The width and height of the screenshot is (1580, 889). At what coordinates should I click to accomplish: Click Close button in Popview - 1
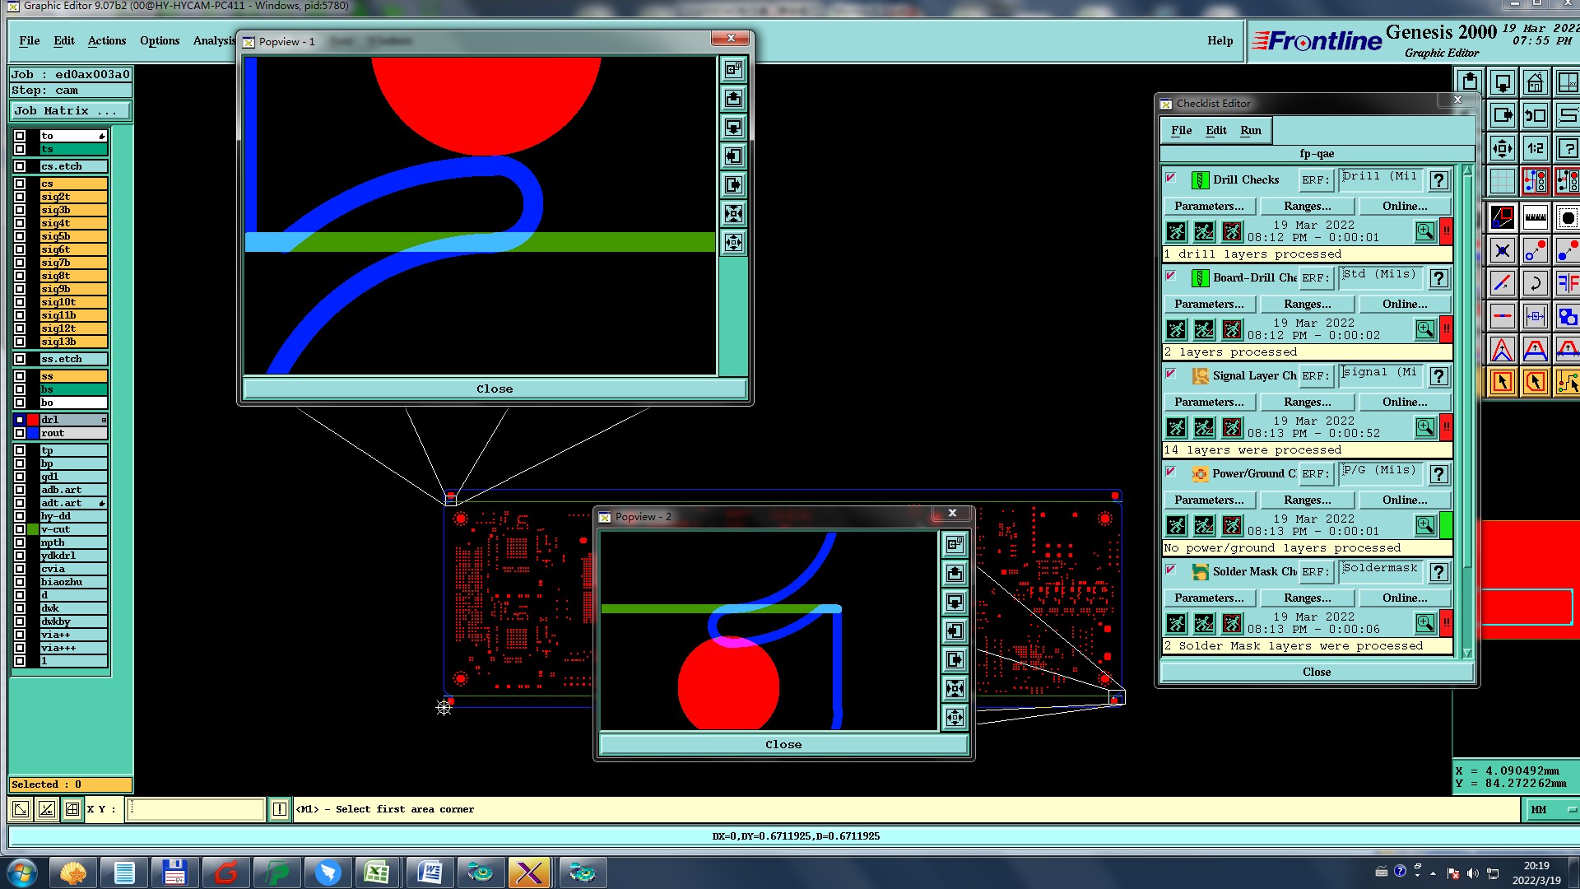pos(495,389)
